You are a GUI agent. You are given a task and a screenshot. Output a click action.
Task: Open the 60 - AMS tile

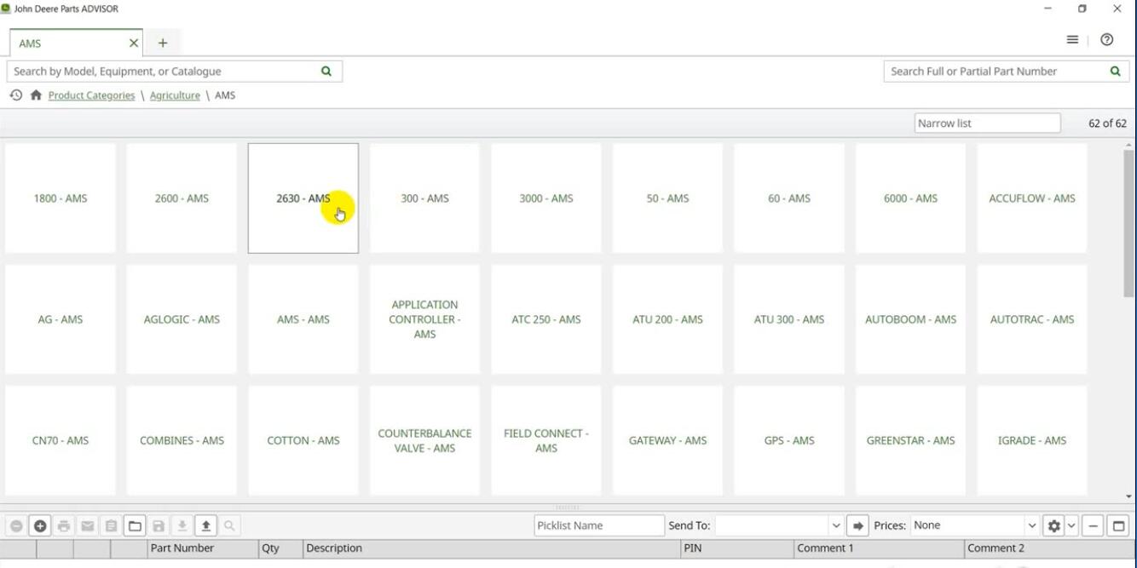click(x=789, y=198)
